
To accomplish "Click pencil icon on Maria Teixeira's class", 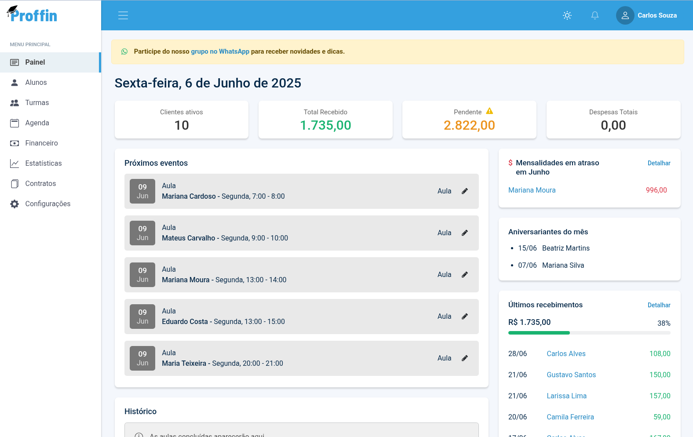I will pyautogui.click(x=465, y=358).
